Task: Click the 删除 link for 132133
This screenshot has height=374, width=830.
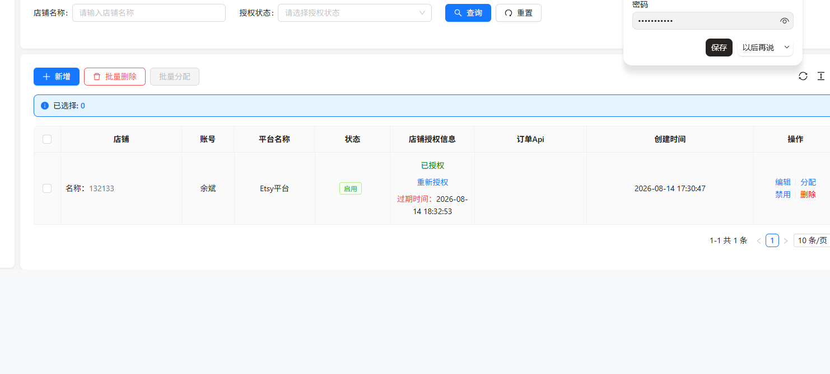Action: click(x=808, y=195)
